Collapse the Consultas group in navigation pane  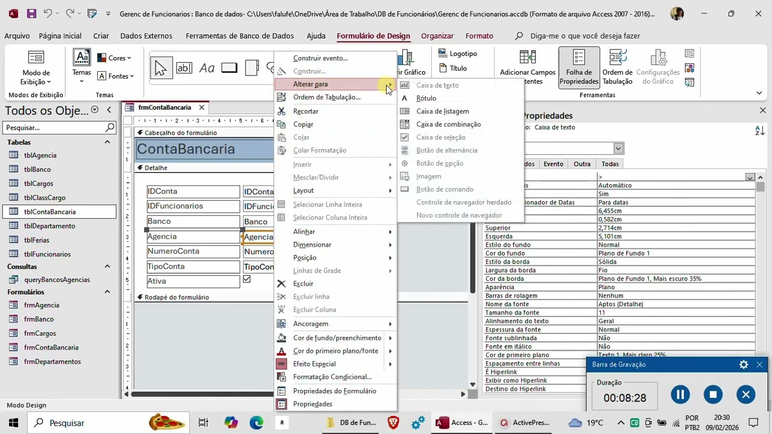[x=107, y=266]
